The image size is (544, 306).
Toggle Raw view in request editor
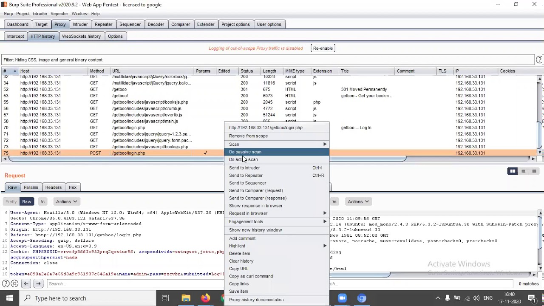[x=27, y=201]
